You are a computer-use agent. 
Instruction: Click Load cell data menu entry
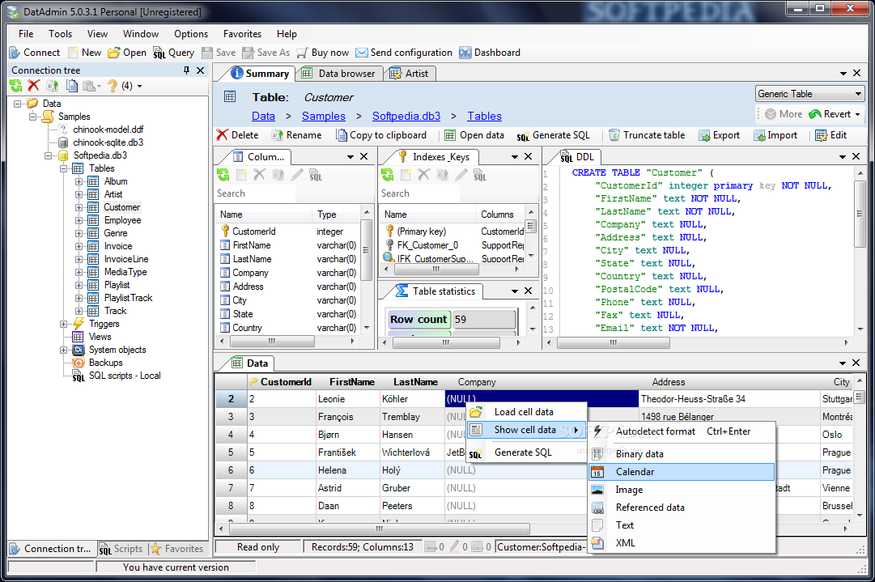[x=527, y=412]
